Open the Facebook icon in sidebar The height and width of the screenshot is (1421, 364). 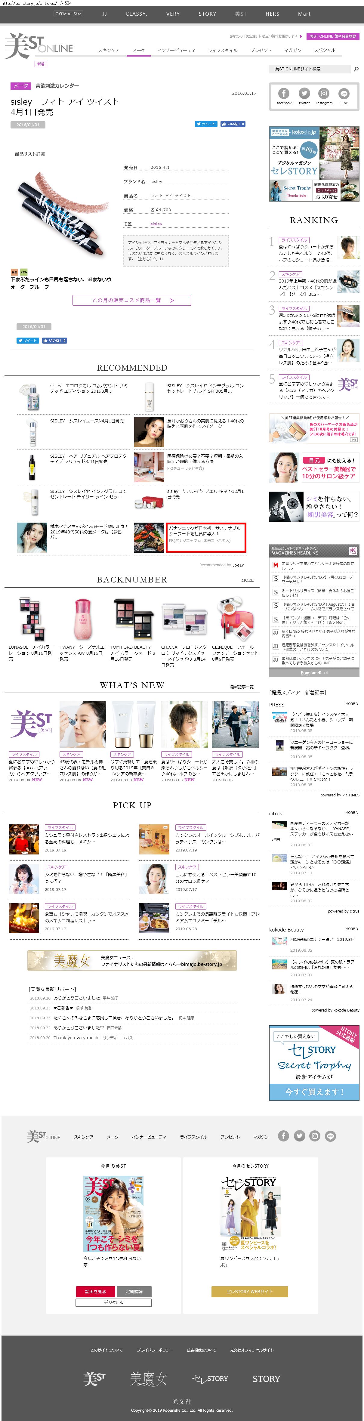[283, 94]
